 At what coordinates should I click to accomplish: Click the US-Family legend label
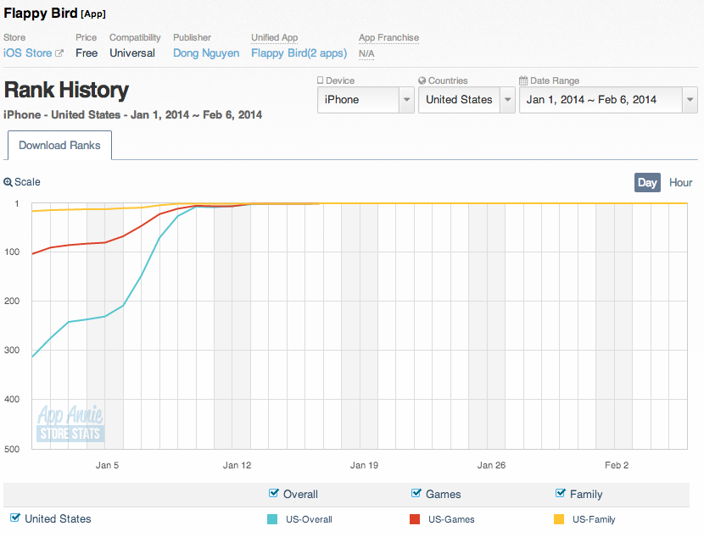pyautogui.click(x=594, y=519)
